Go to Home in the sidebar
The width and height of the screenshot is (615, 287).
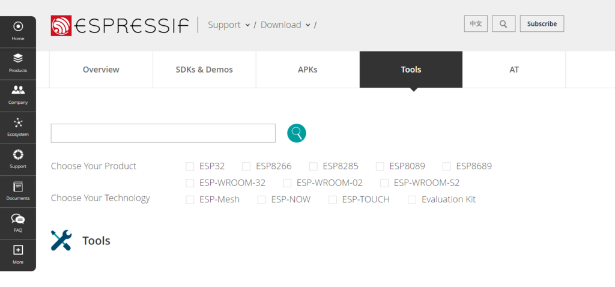pyautogui.click(x=17, y=32)
